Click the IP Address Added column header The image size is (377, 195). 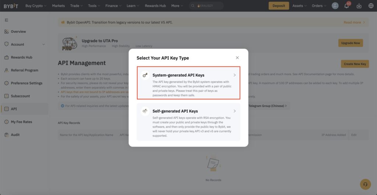(x=334, y=135)
